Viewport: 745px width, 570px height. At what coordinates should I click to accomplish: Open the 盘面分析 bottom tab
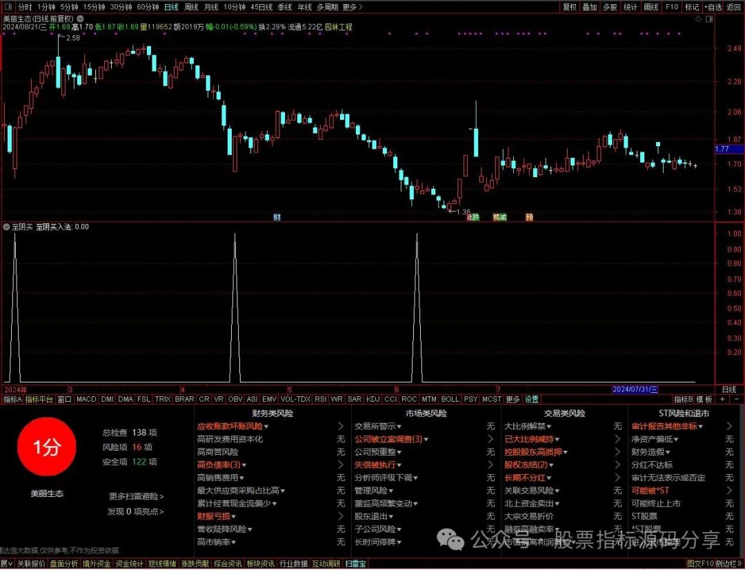click(63, 564)
